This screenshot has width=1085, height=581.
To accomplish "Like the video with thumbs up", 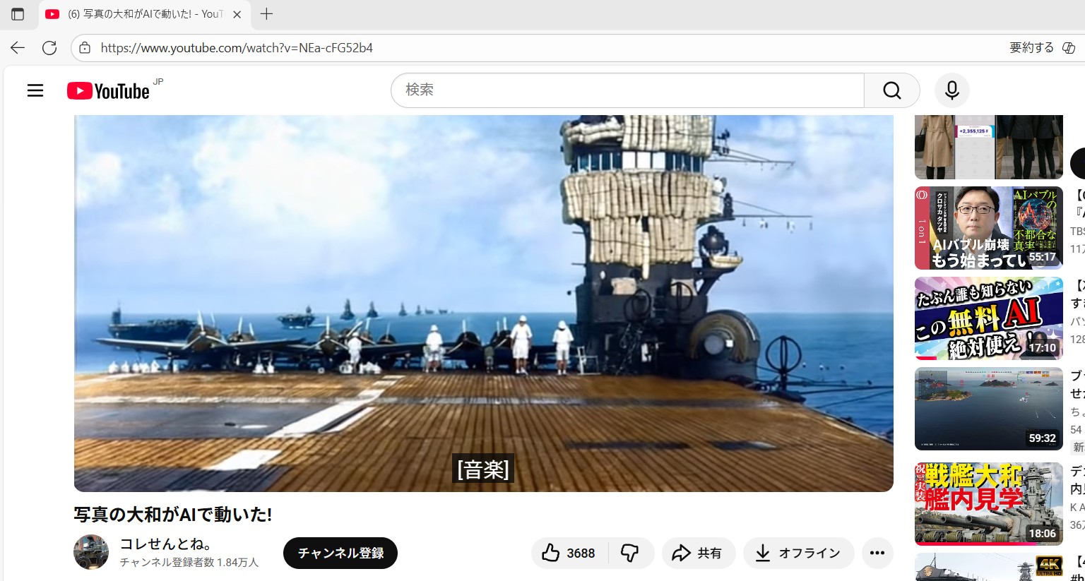I will coord(569,553).
